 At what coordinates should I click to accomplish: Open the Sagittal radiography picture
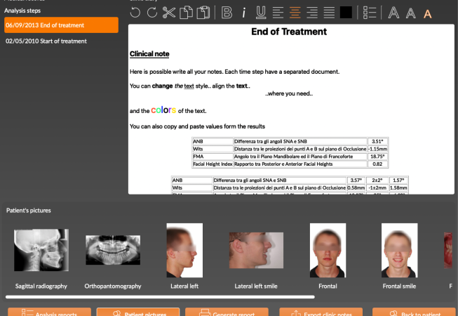pos(41,250)
